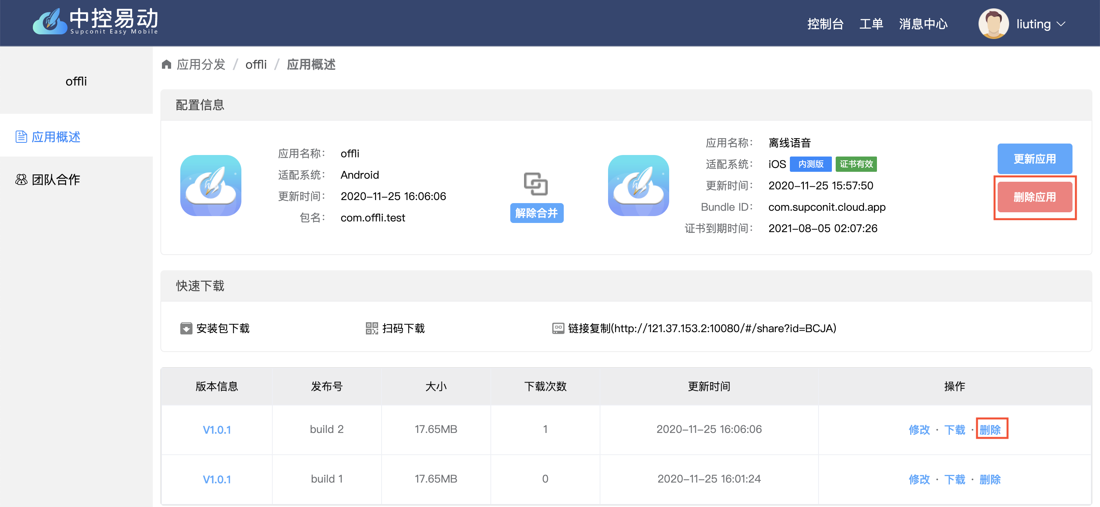The width and height of the screenshot is (1100, 507).
Task: Click the download count 0 for build 1
Action: click(x=545, y=479)
